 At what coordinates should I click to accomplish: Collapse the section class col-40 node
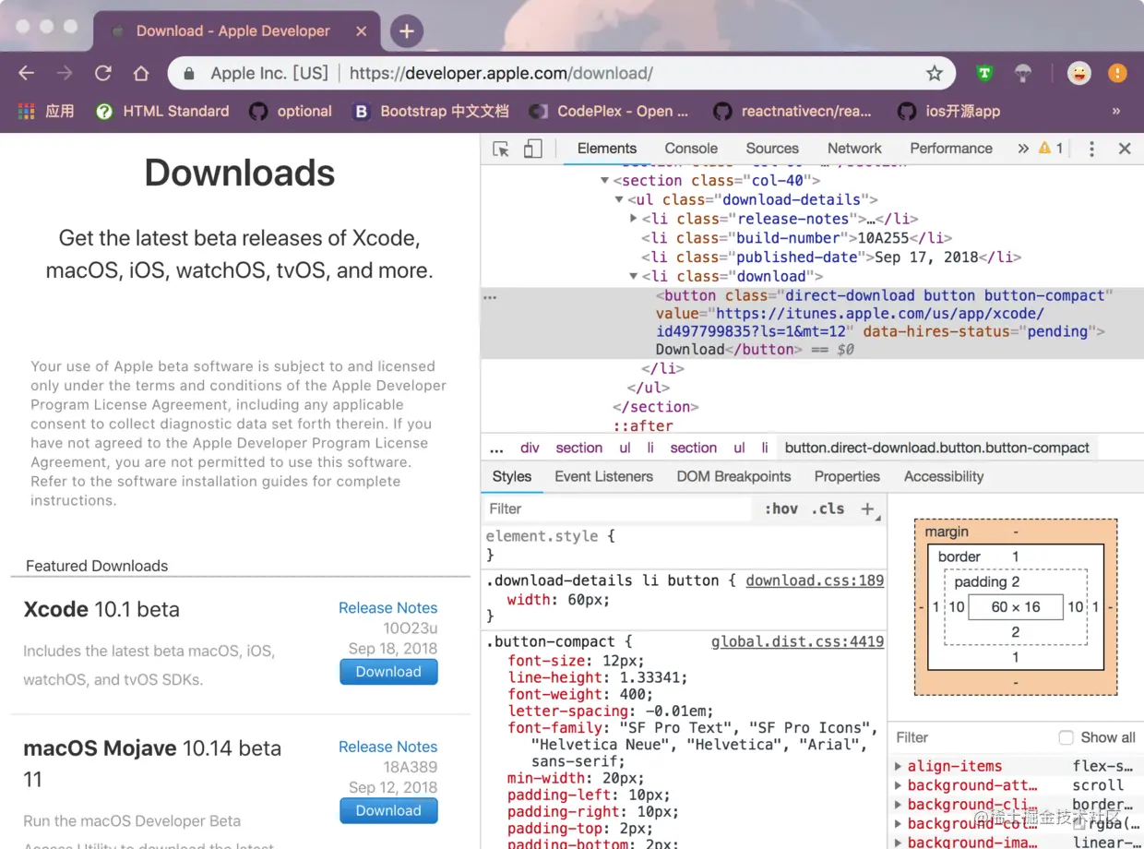coord(604,181)
